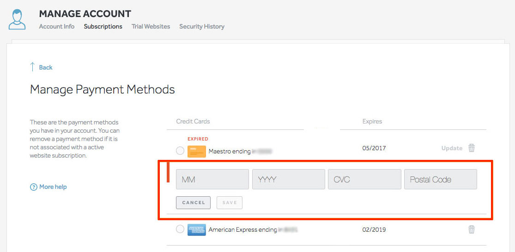Open the Account Info tab
Screen dimensions: 515x252
57,27
